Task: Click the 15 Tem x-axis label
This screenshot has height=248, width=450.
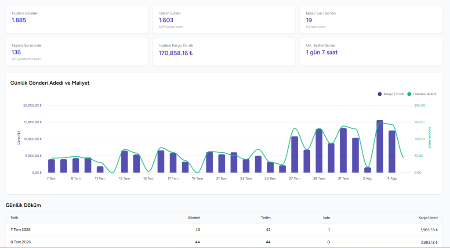Action: [149, 178]
